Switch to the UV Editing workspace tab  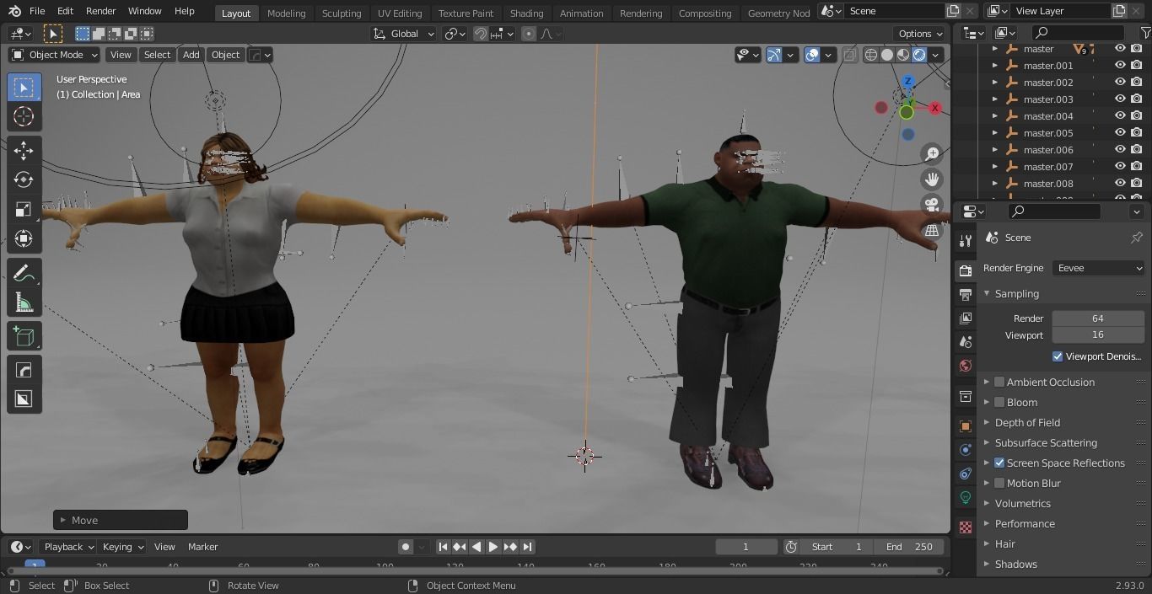pyautogui.click(x=400, y=13)
